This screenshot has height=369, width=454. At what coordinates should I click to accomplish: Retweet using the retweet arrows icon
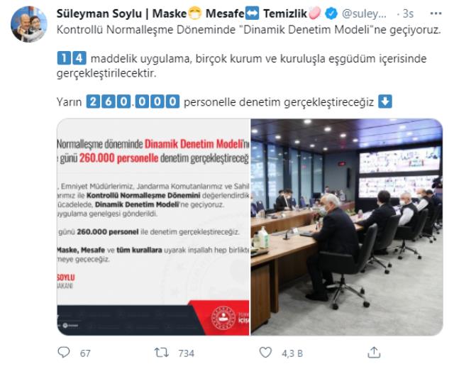tap(161, 353)
